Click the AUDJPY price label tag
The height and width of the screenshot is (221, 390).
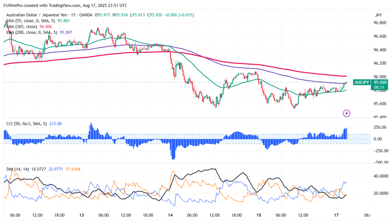tap(361, 82)
